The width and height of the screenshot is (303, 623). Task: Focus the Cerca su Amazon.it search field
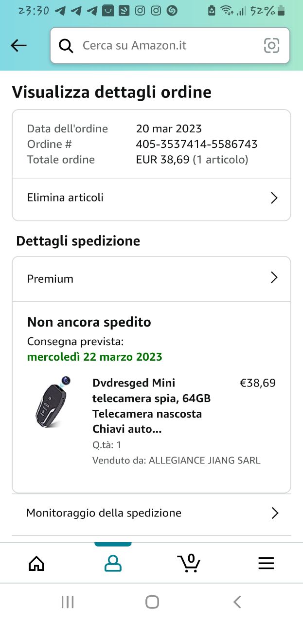click(x=165, y=46)
